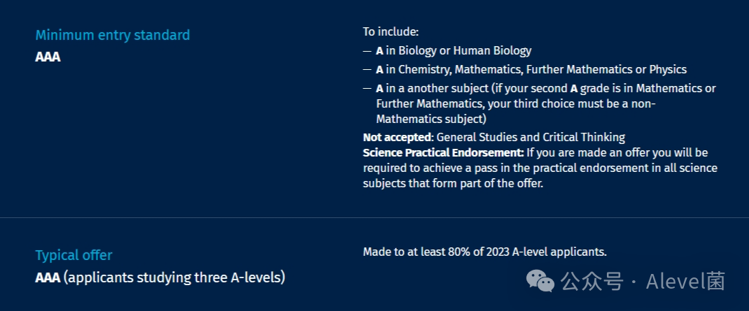Click 'subjects that form part of the offer' line
The height and width of the screenshot is (311, 749).
pos(454,183)
